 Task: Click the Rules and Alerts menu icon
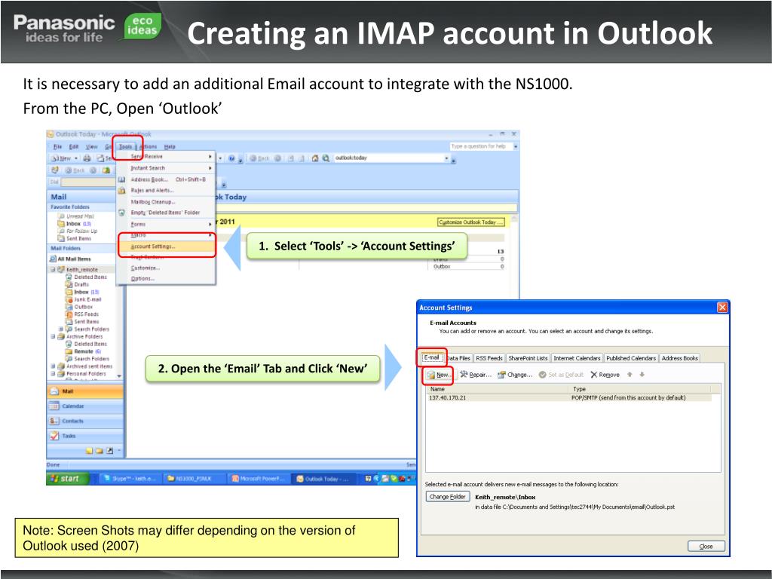click(x=121, y=191)
